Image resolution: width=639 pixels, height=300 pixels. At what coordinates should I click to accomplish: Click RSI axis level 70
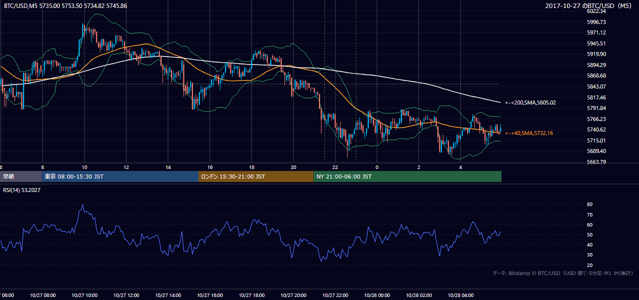(590, 214)
